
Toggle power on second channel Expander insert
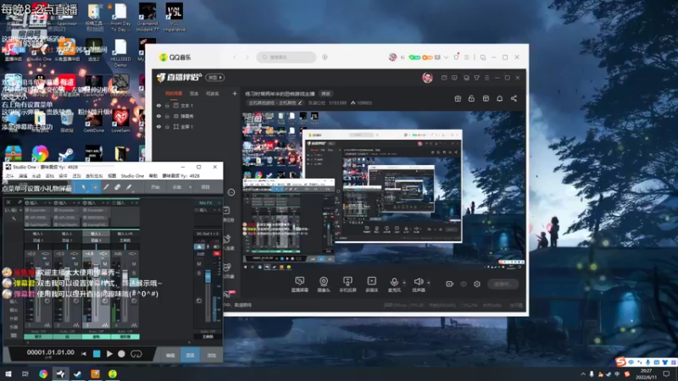[x=56, y=210]
